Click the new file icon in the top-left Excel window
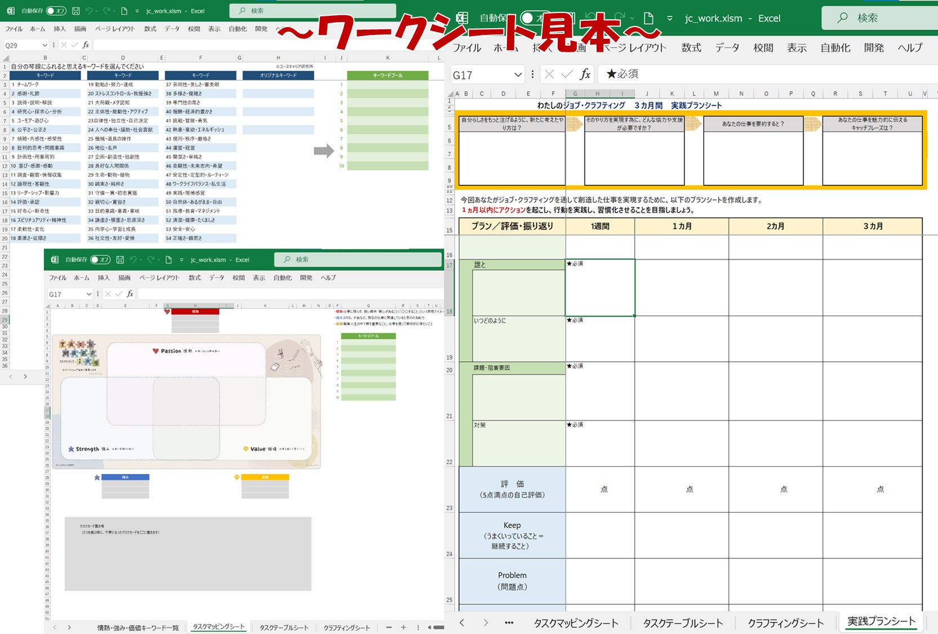938x634 pixels. (x=124, y=11)
